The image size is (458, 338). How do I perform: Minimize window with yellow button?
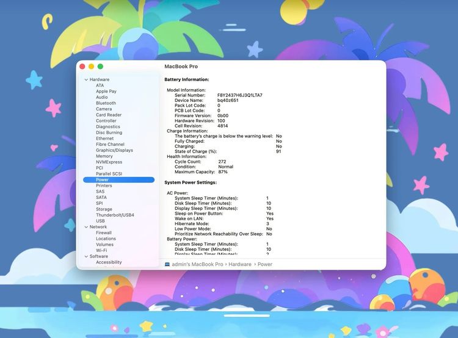(91, 67)
